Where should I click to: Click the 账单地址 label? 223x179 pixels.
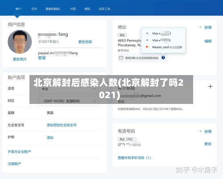tap(124, 51)
